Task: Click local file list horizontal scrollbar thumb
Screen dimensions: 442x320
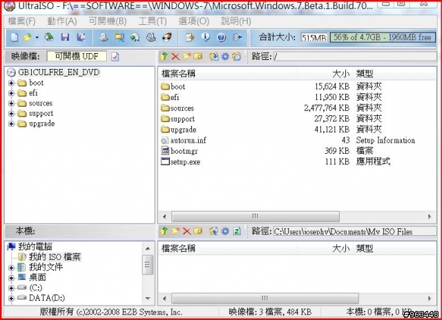Action: pos(265,298)
